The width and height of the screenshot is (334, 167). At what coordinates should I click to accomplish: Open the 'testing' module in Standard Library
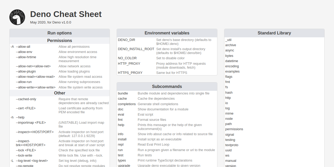point(230,140)
